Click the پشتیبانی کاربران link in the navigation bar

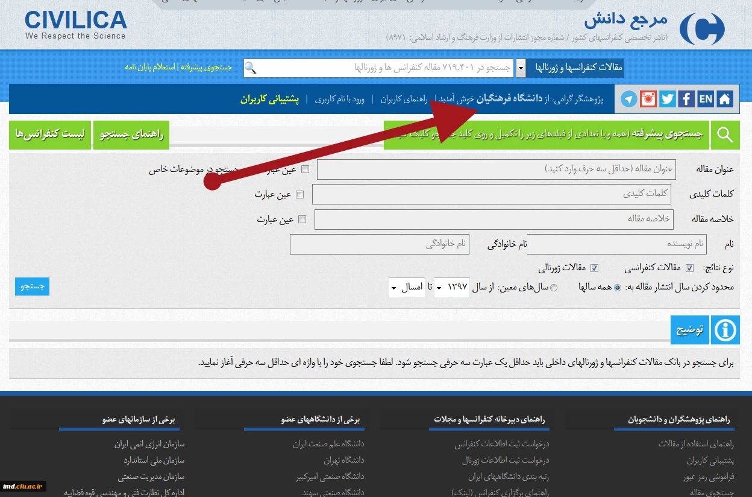(269, 99)
